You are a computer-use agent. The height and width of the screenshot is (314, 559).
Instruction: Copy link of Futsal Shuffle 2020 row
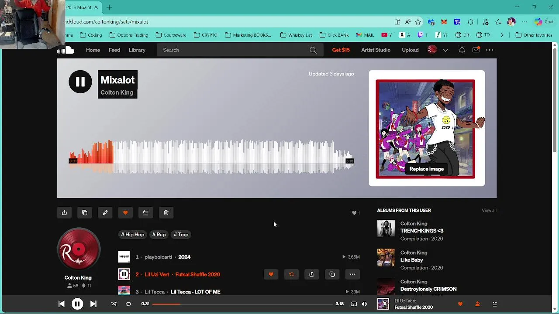(x=332, y=274)
